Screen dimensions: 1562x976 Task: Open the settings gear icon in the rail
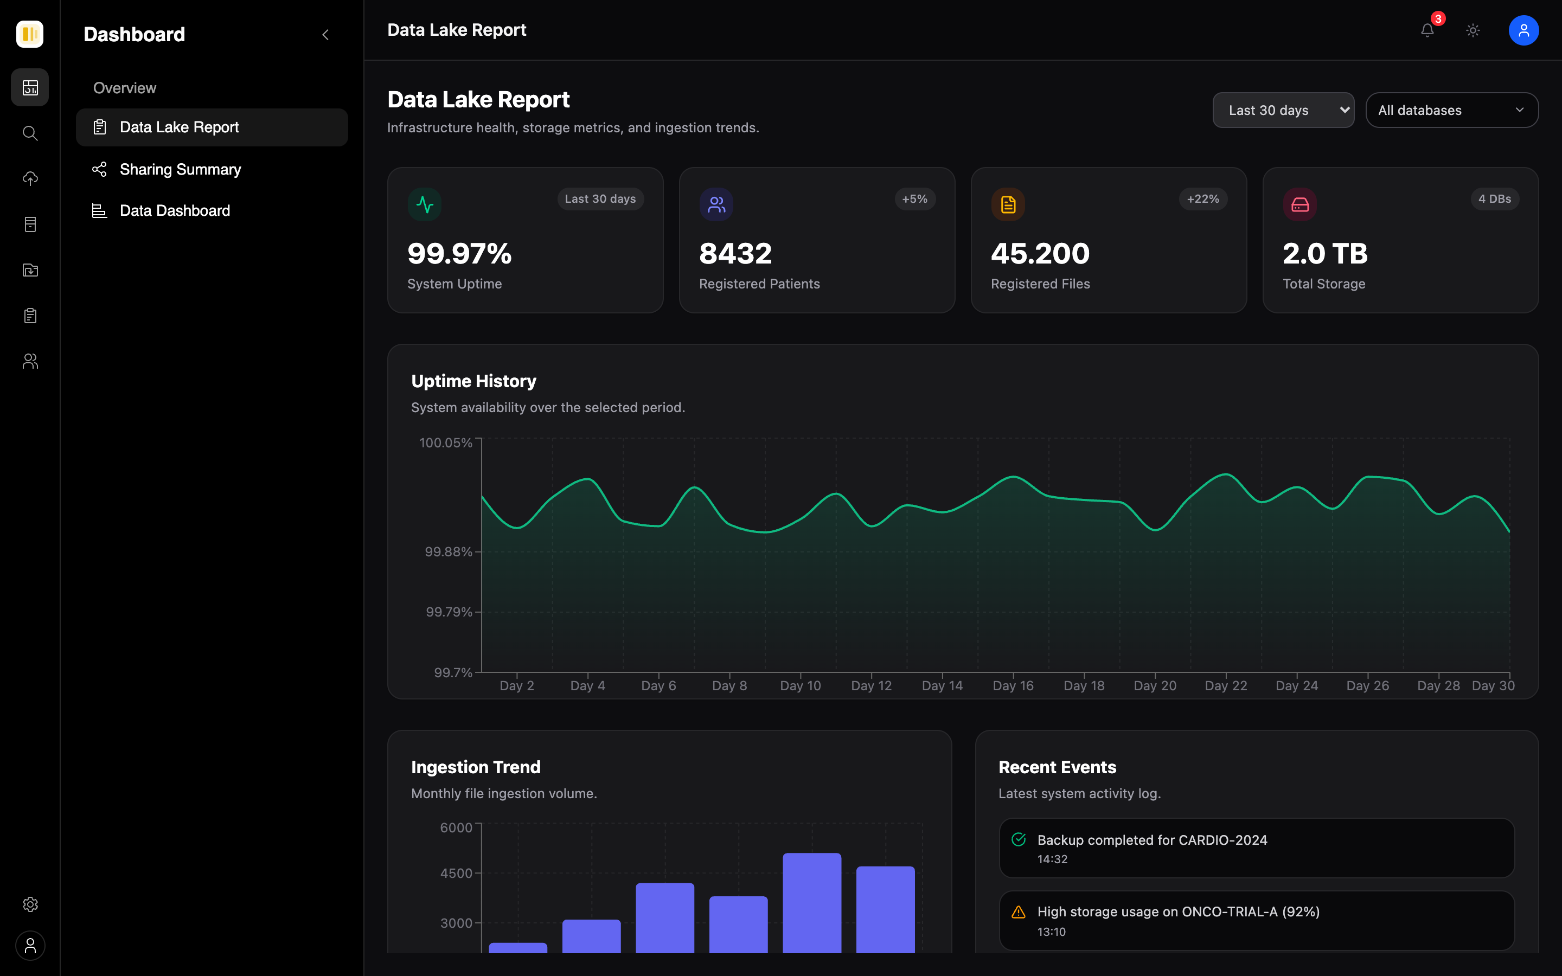coord(30,904)
